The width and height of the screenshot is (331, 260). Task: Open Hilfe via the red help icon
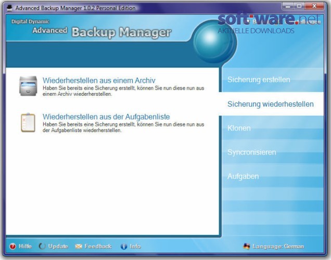click(12, 246)
